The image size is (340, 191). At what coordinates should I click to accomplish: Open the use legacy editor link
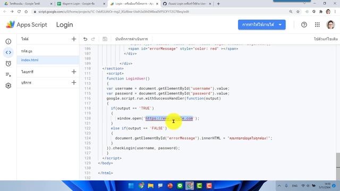click(326, 39)
